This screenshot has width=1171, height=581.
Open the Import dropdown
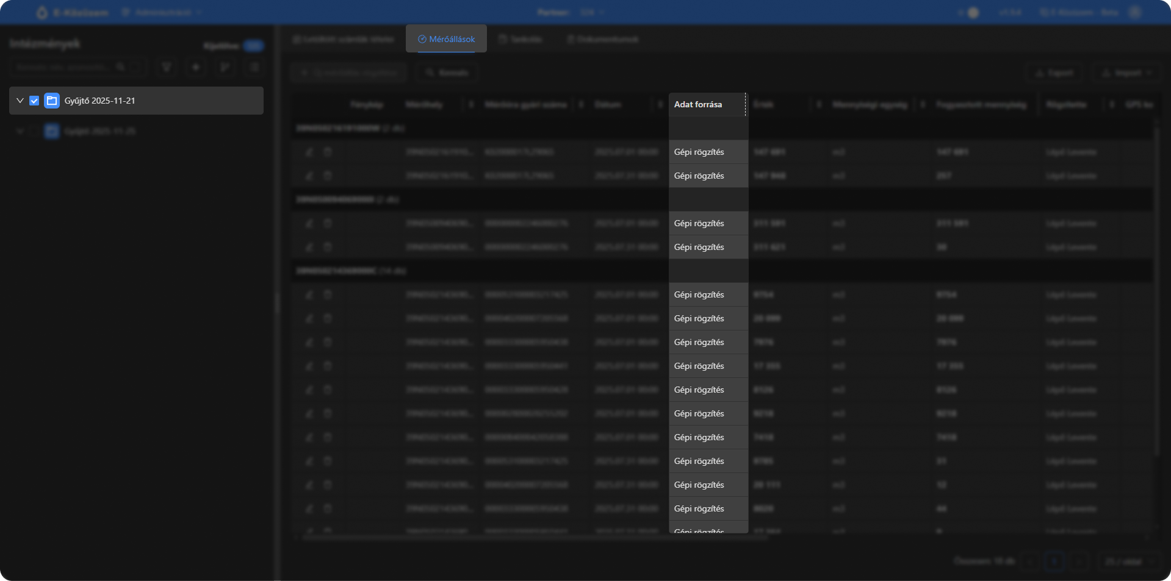[1127, 73]
